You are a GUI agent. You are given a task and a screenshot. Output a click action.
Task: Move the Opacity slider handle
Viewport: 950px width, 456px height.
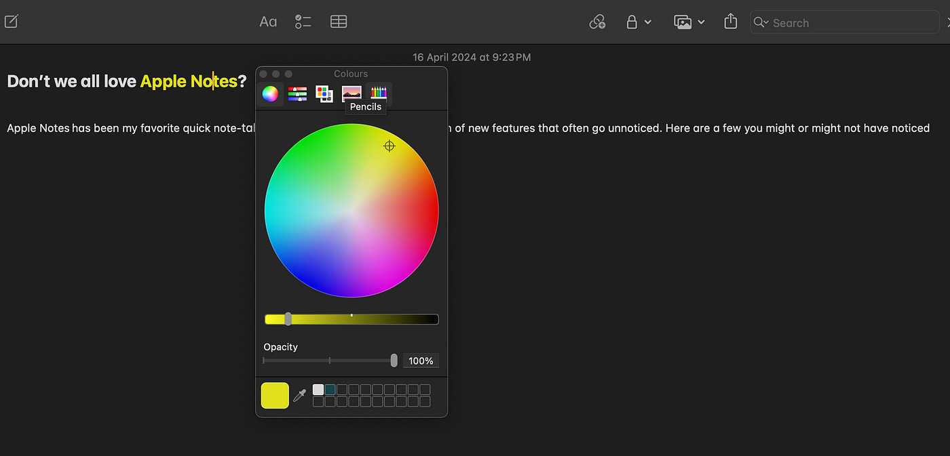point(394,360)
